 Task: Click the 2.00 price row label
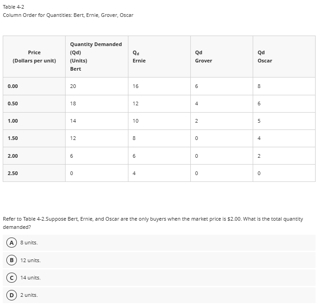pos(13,155)
